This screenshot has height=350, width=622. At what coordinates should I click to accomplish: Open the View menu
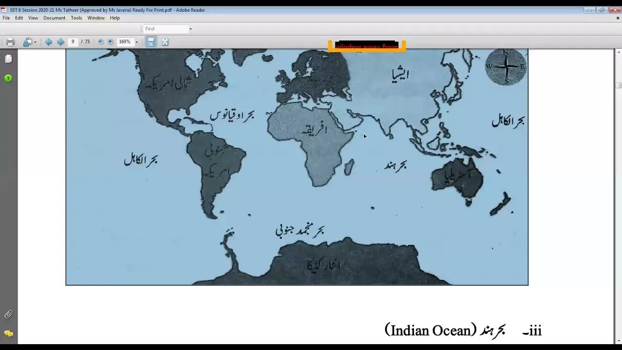pyautogui.click(x=33, y=18)
